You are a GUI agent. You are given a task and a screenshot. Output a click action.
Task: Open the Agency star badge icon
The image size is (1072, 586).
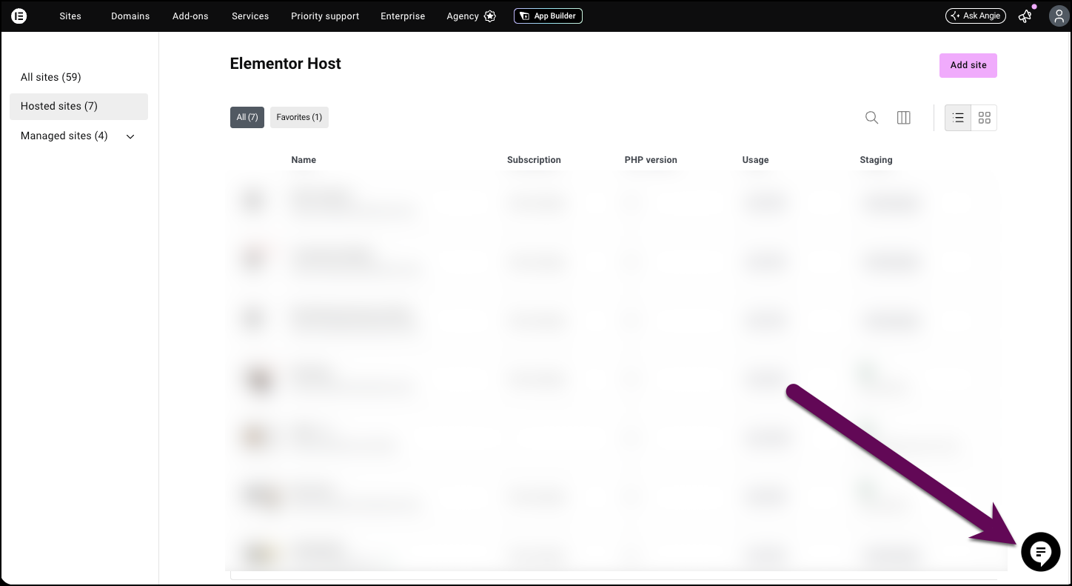490,16
